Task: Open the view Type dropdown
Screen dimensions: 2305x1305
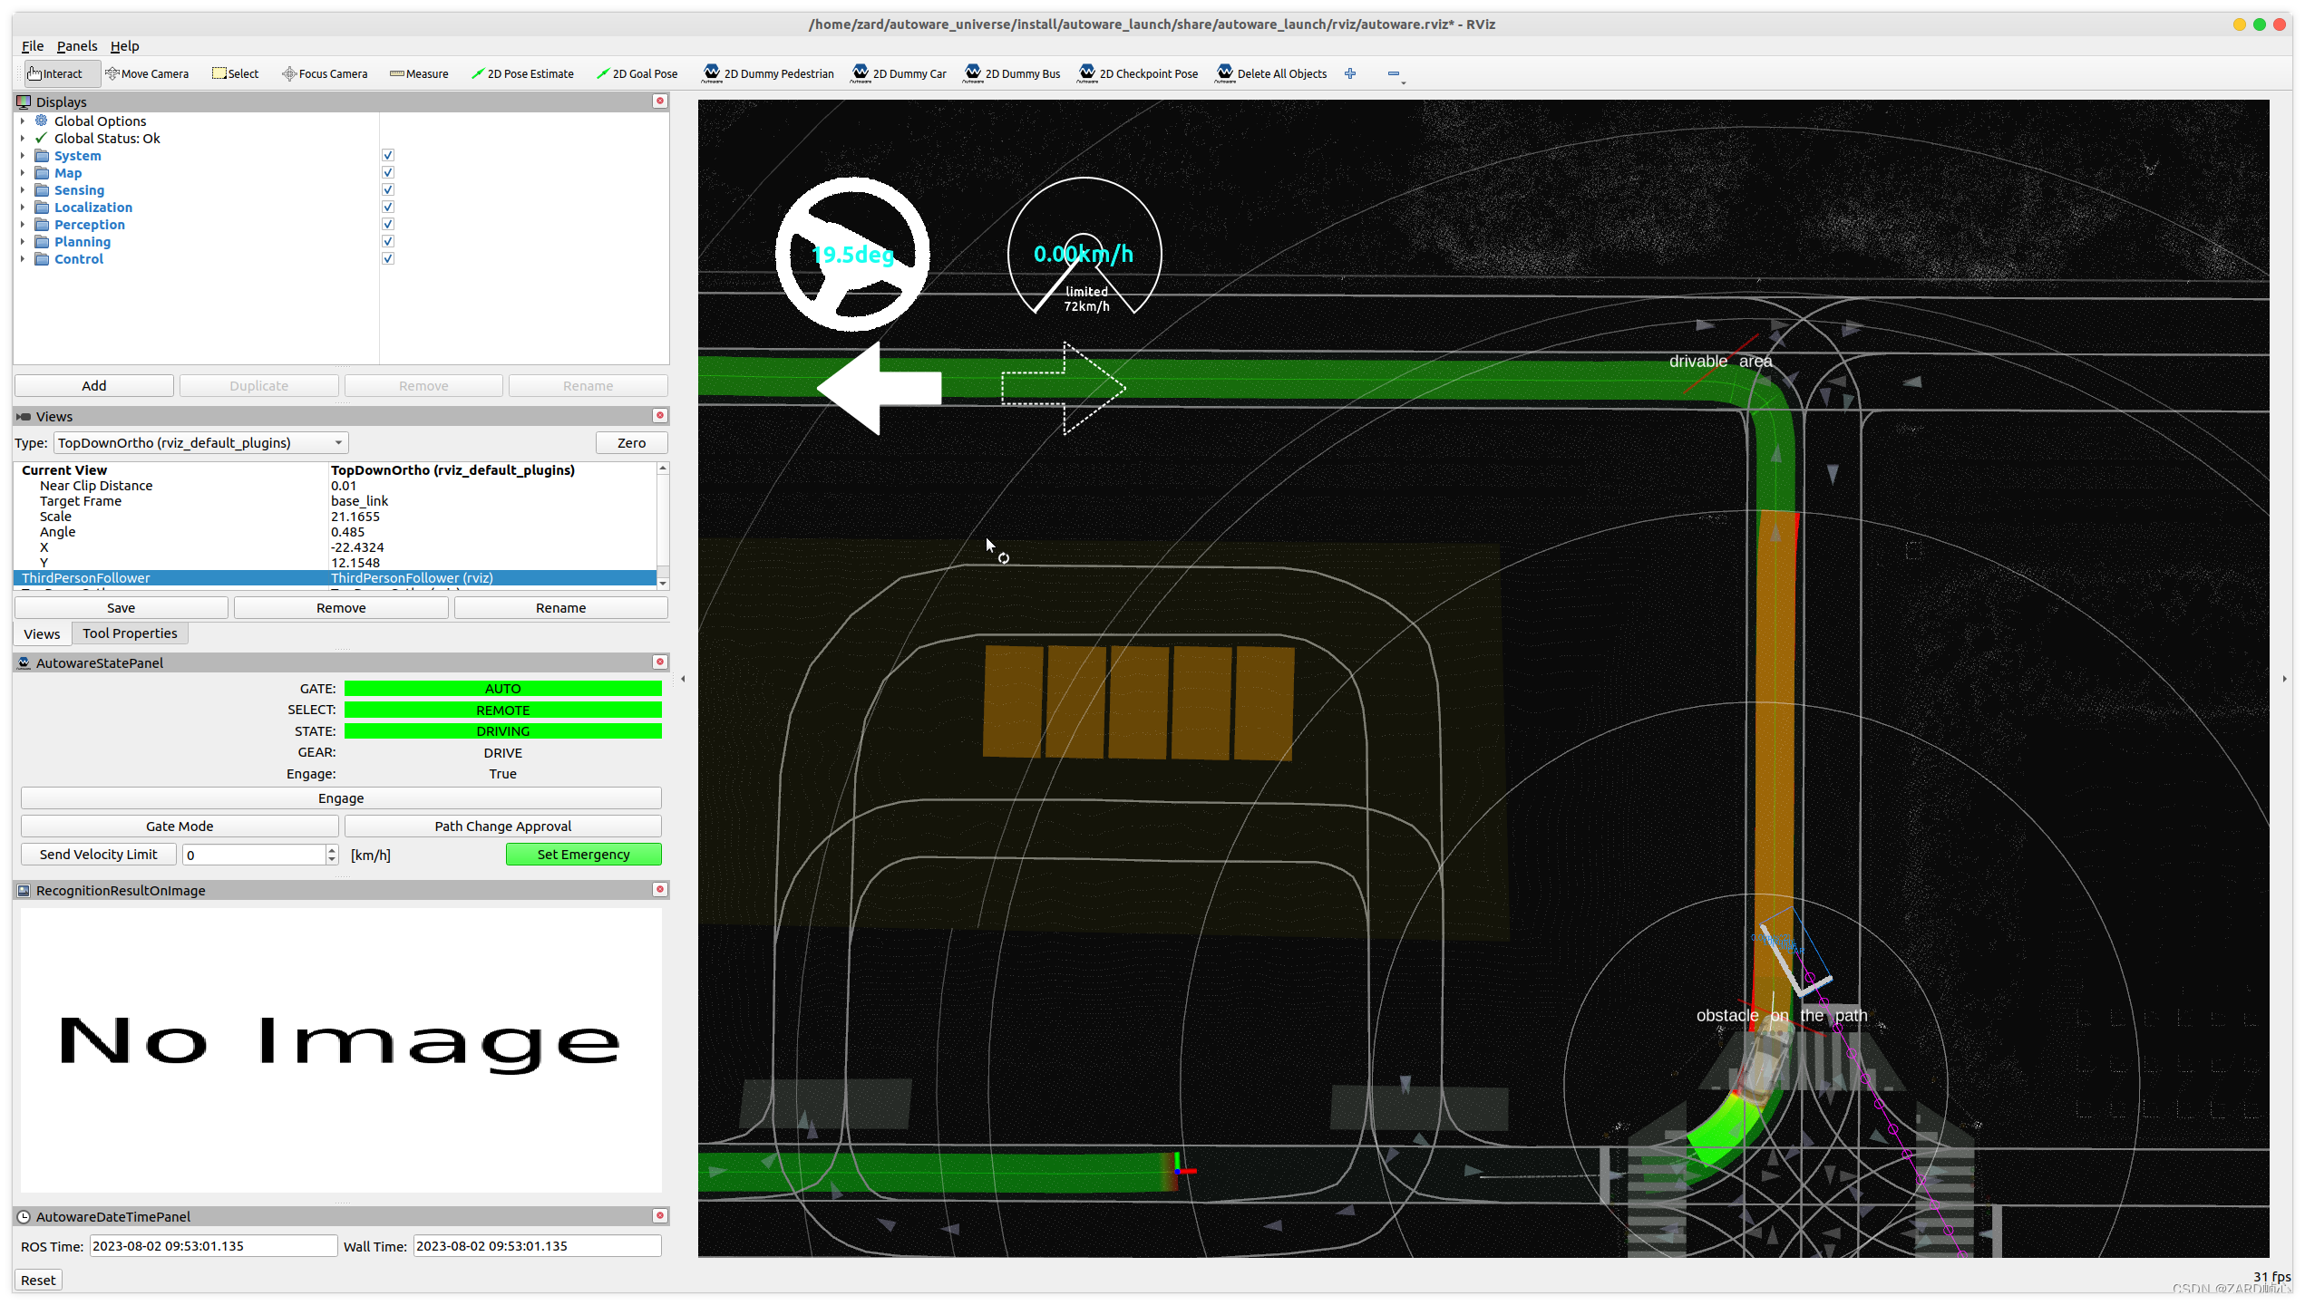Action: 200,442
